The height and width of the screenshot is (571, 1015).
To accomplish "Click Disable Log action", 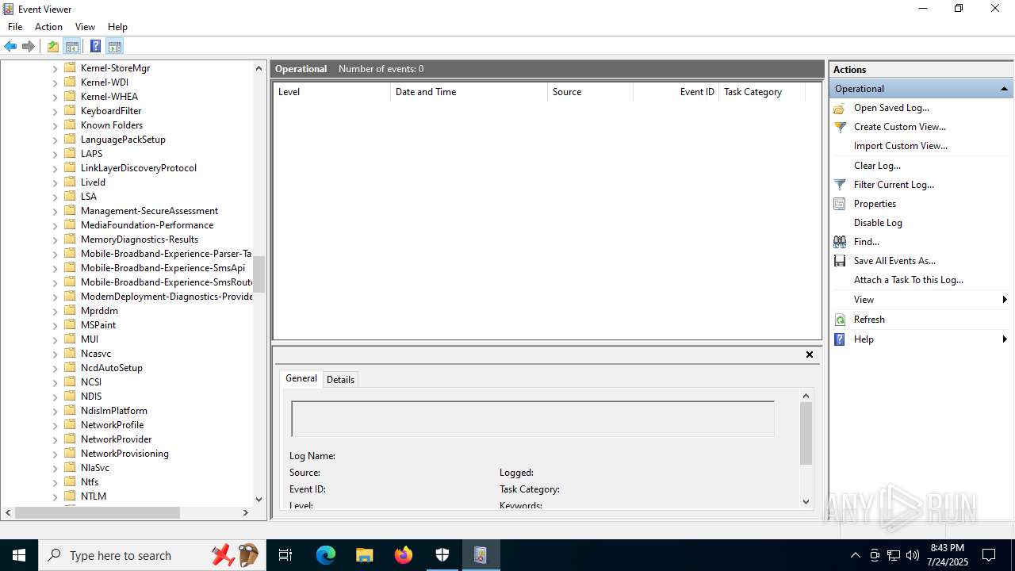I will [x=878, y=223].
